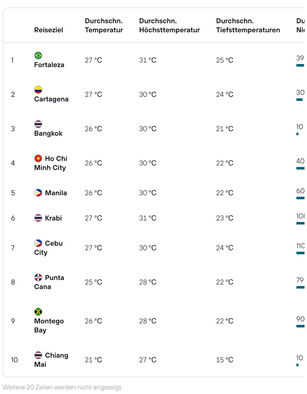The image size is (307, 394).
Task: Click the 'Weitere 20 Zeilen' footer note
Action: pos(63,387)
